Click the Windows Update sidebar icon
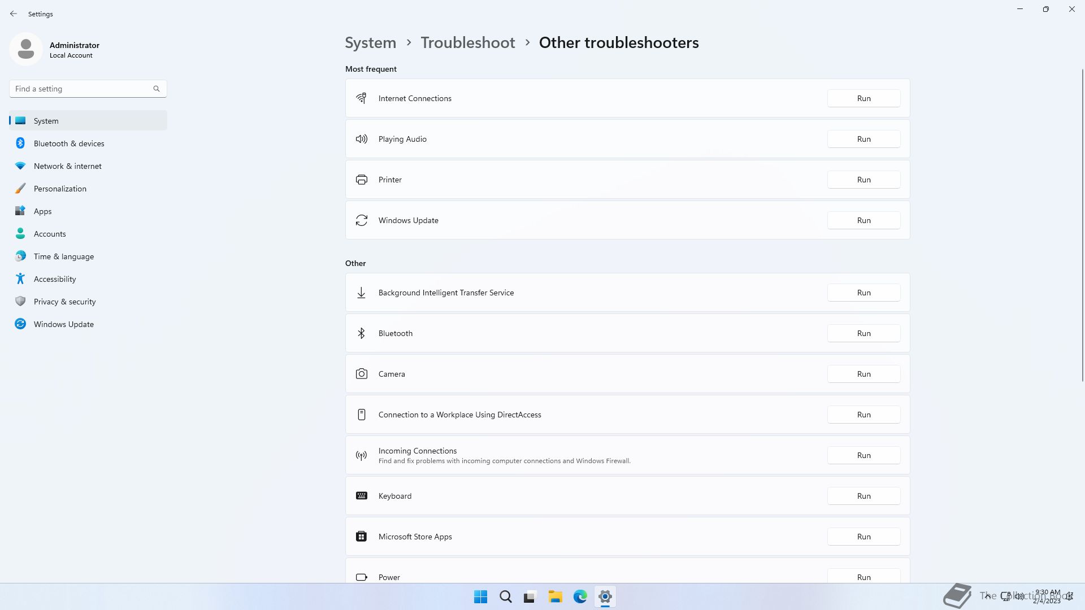This screenshot has width=1085, height=610. pos(20,324)
